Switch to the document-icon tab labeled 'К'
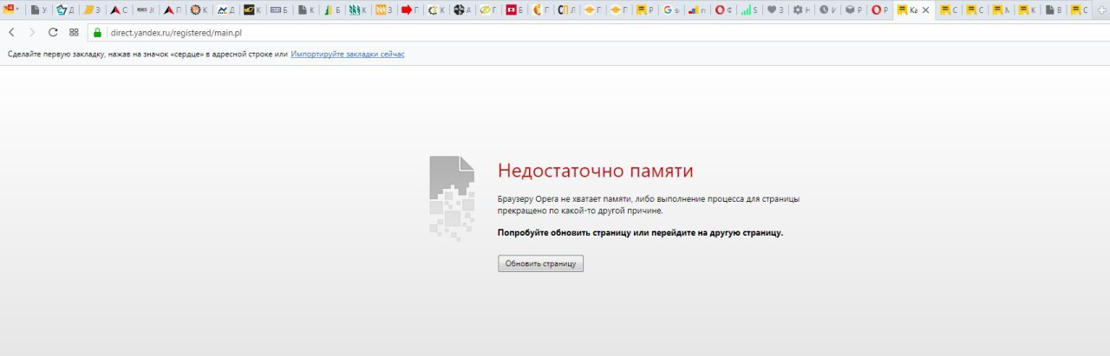The width and height of the screenshot is (1110, 356). 306,10
